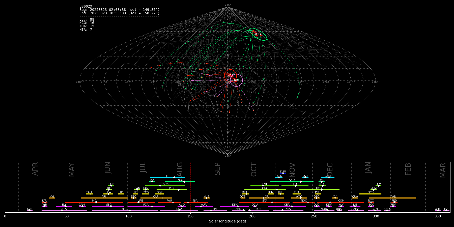Click the NDA label on the timeline

pos(179,209)
